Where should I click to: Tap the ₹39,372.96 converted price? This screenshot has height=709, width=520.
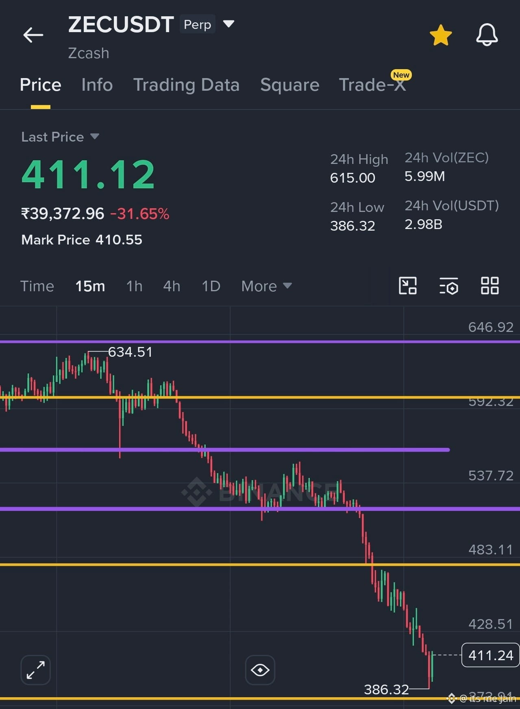click(63, 214)
